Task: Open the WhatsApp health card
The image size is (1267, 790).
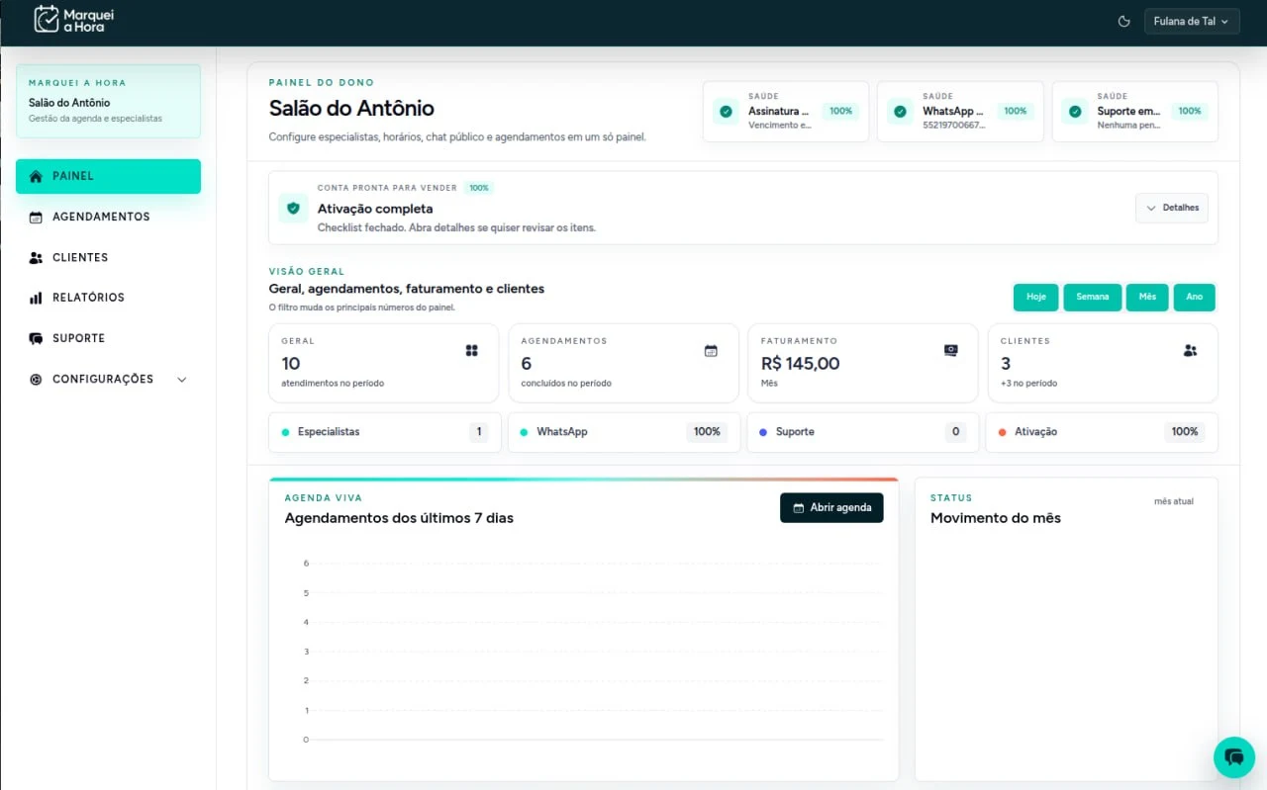Action: click(960, 112)
